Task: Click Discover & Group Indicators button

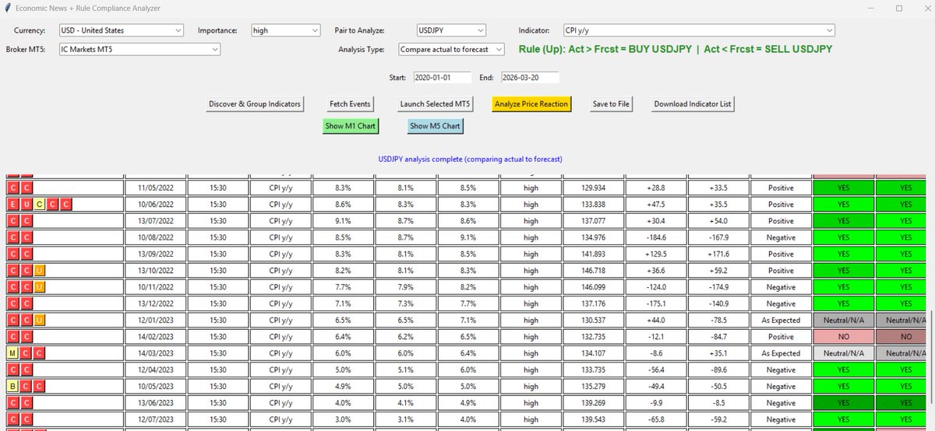Action: [x=255, y=103]
